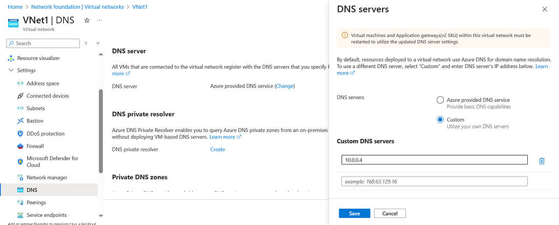Click the Connected devices plug icon
The image size is (559, 225).
(x=20, y=96)
